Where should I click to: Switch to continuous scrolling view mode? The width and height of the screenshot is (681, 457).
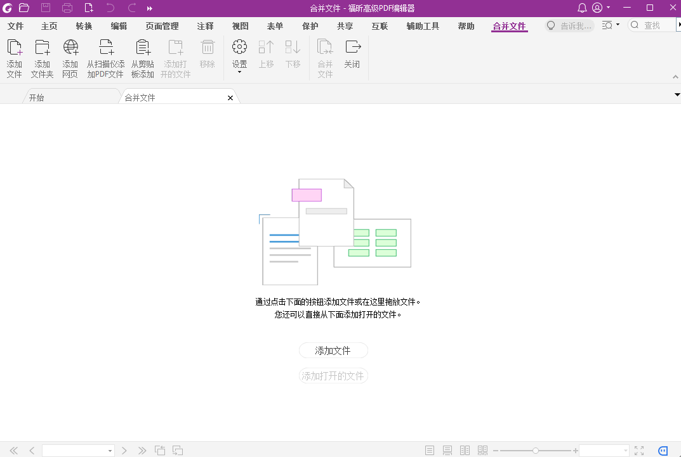tap(447, 450)
